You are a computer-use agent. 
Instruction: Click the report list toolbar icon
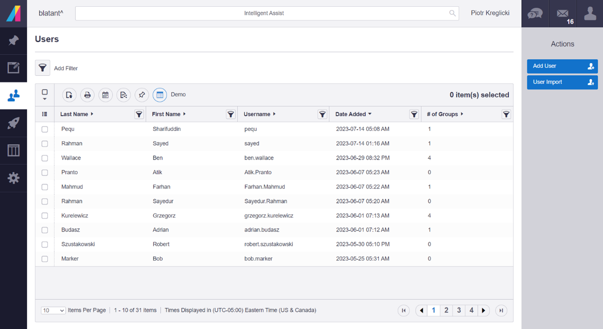click(x=124, y=95)
